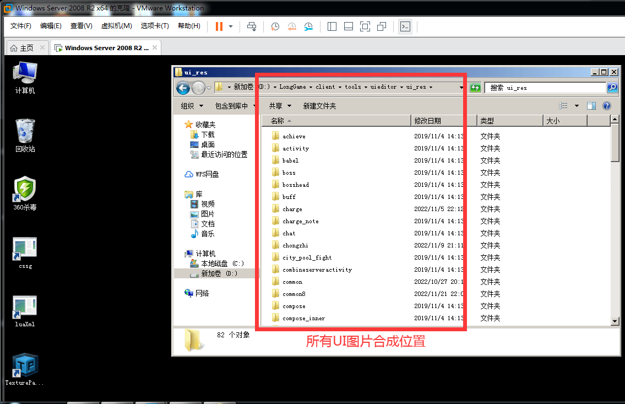This screenshot has height=404, width=625.
Task: Select 网络 in the navigation pane
Action: click(197, 293)
